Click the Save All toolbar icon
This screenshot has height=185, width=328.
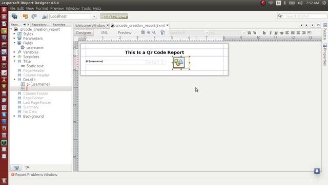pos(14,16)
